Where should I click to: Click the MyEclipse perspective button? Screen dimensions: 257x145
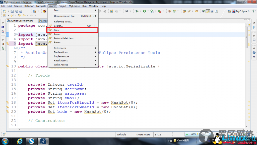pos(241,11)
